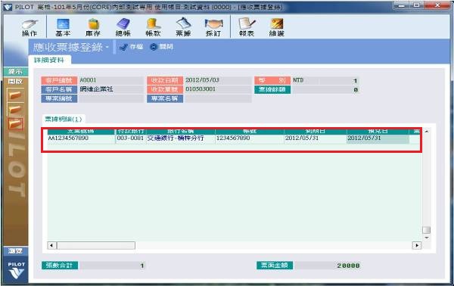Screen dimensions: 454x286
Task: Click the 收款日期 label button
Action: click(165, 80)
